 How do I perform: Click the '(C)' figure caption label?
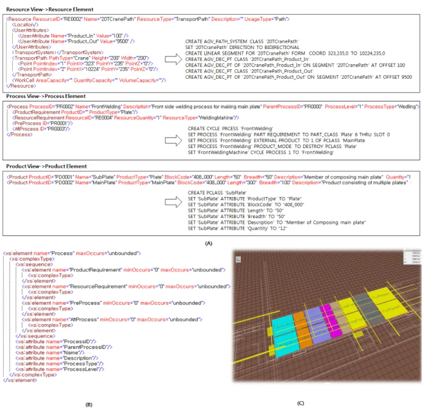tap(301, 403)
